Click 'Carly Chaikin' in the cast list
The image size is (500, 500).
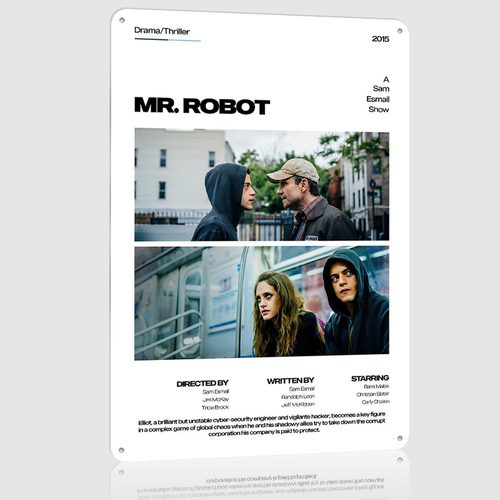click(376, 402)
